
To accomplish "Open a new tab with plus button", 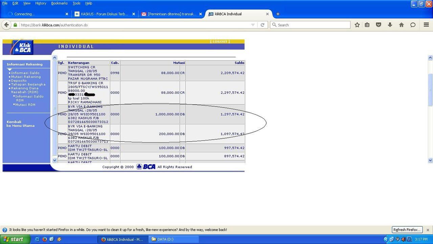I will (278, 14).
